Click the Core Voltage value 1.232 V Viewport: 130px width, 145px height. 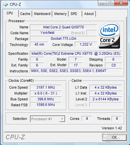coord(86,44)
